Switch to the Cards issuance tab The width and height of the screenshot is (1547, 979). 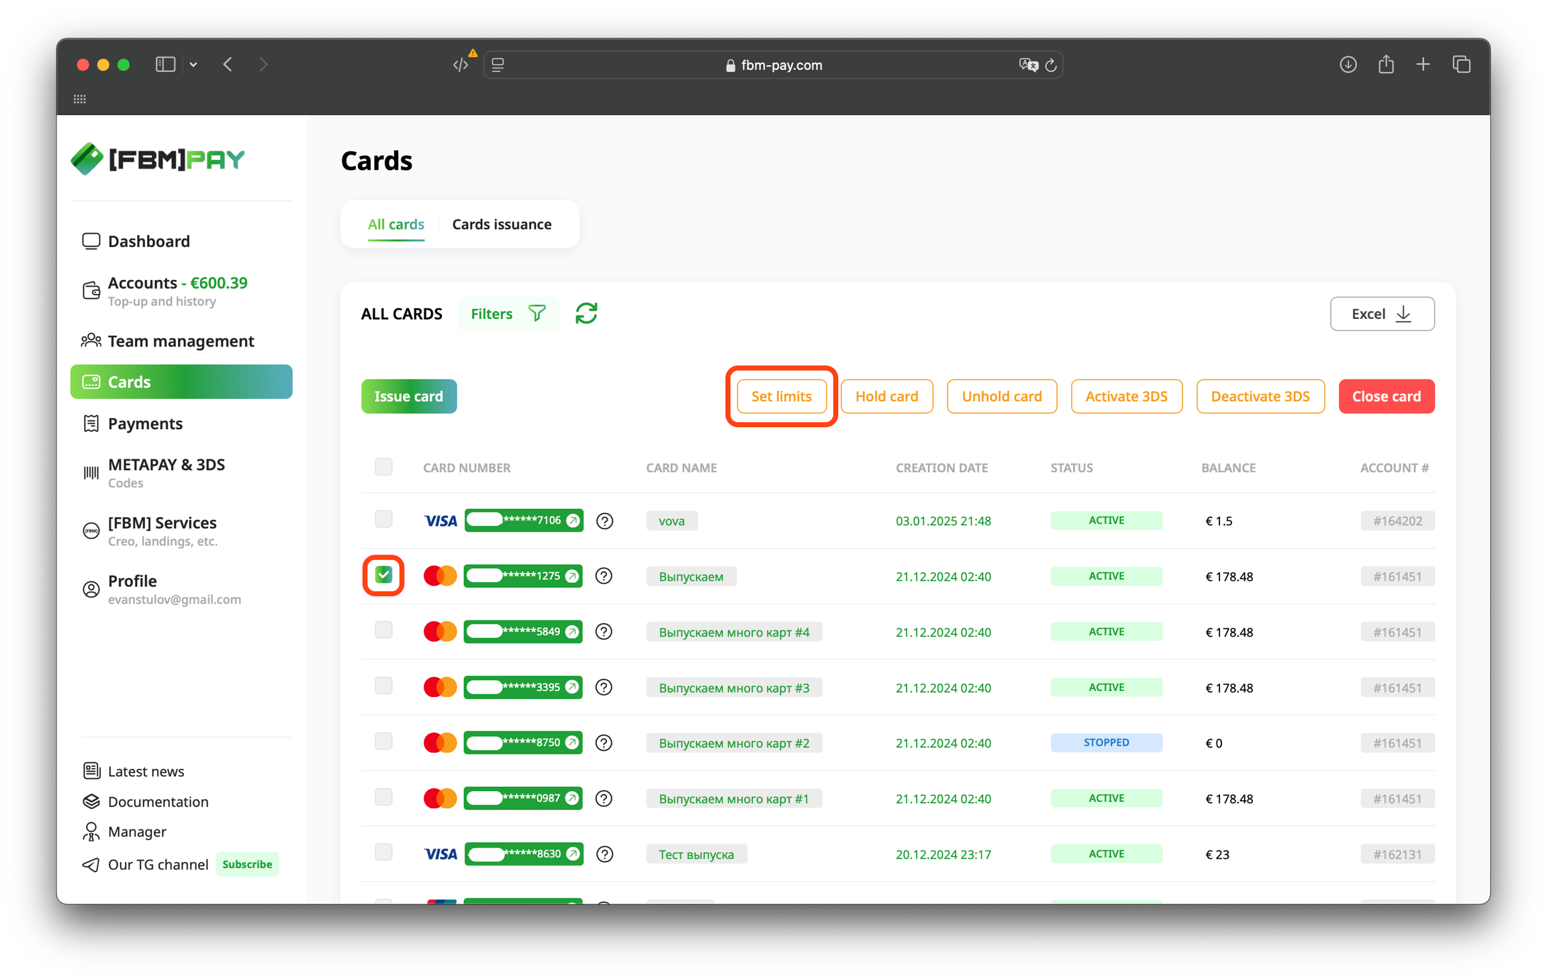(502, 224)
